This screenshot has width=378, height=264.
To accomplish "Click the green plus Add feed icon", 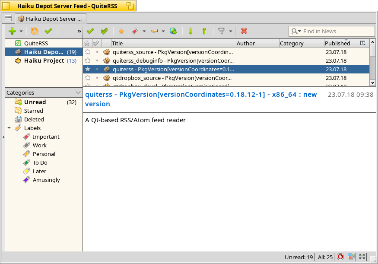I will coord(12,31).
